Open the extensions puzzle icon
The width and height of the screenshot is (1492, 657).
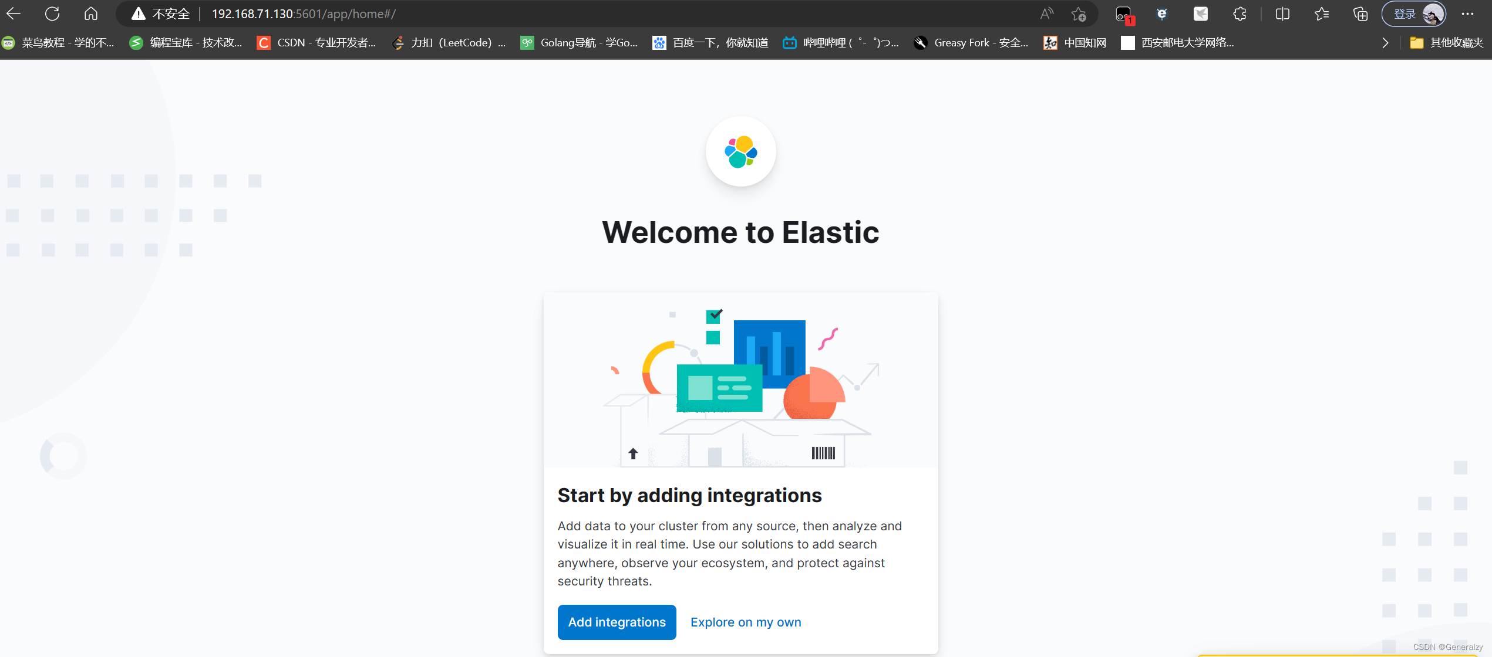[1240, 13]
